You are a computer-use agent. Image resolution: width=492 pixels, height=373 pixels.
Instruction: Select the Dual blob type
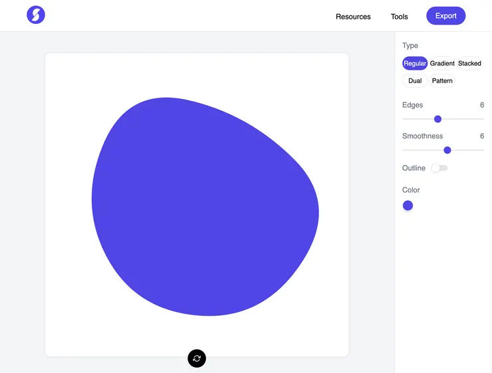pos(415,80)
